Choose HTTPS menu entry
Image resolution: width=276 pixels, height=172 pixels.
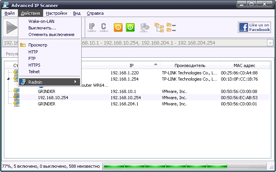(x=49, y=65)
